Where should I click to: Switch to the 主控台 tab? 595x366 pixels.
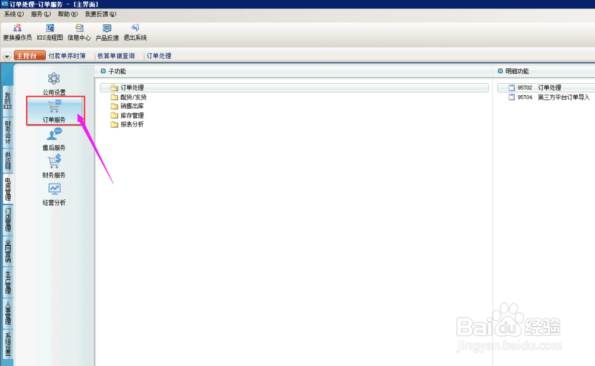[x=30, y=55]
